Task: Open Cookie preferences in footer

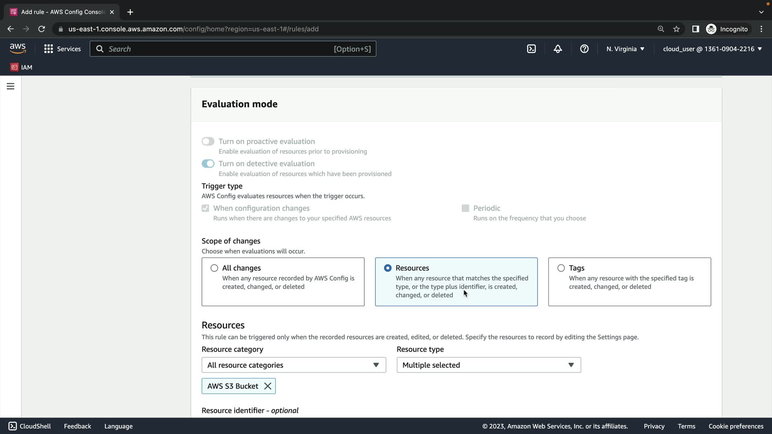Action: coord(736,426)
